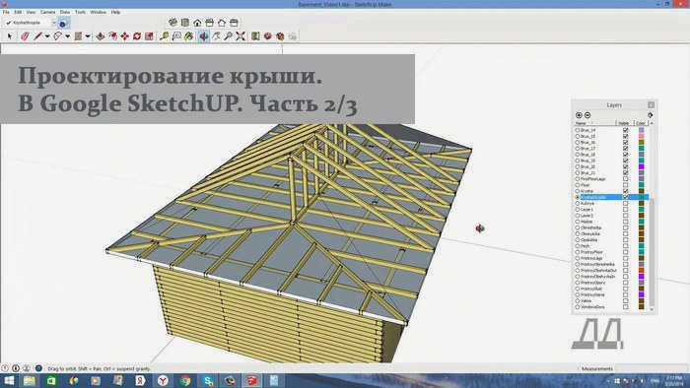Enable visibility of Floor layer
This screenshot has height=388, width=690.
tap(625, 185)
